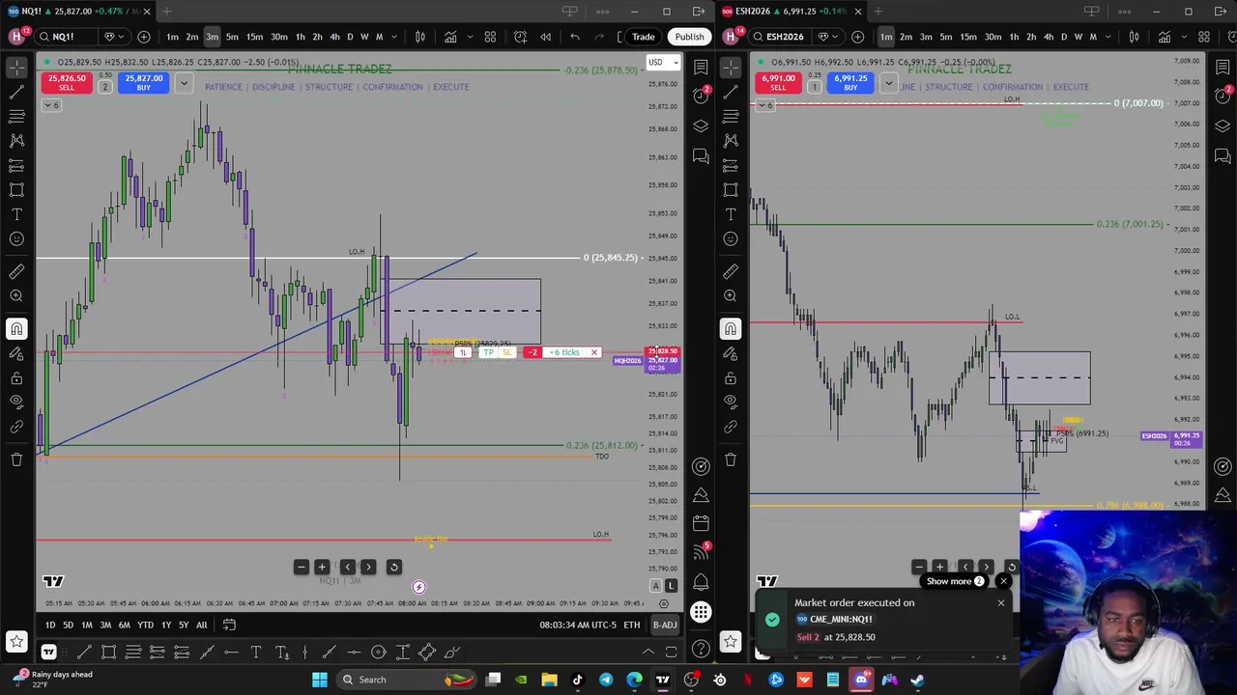Screen dimensions: 1237x695
Task: Select the 15m timeframe in NQ1! window
Action: tap(254, 37)
